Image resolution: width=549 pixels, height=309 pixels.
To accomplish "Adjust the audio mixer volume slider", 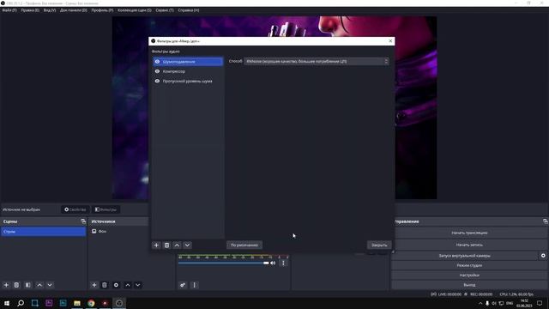I will point(223,264).
